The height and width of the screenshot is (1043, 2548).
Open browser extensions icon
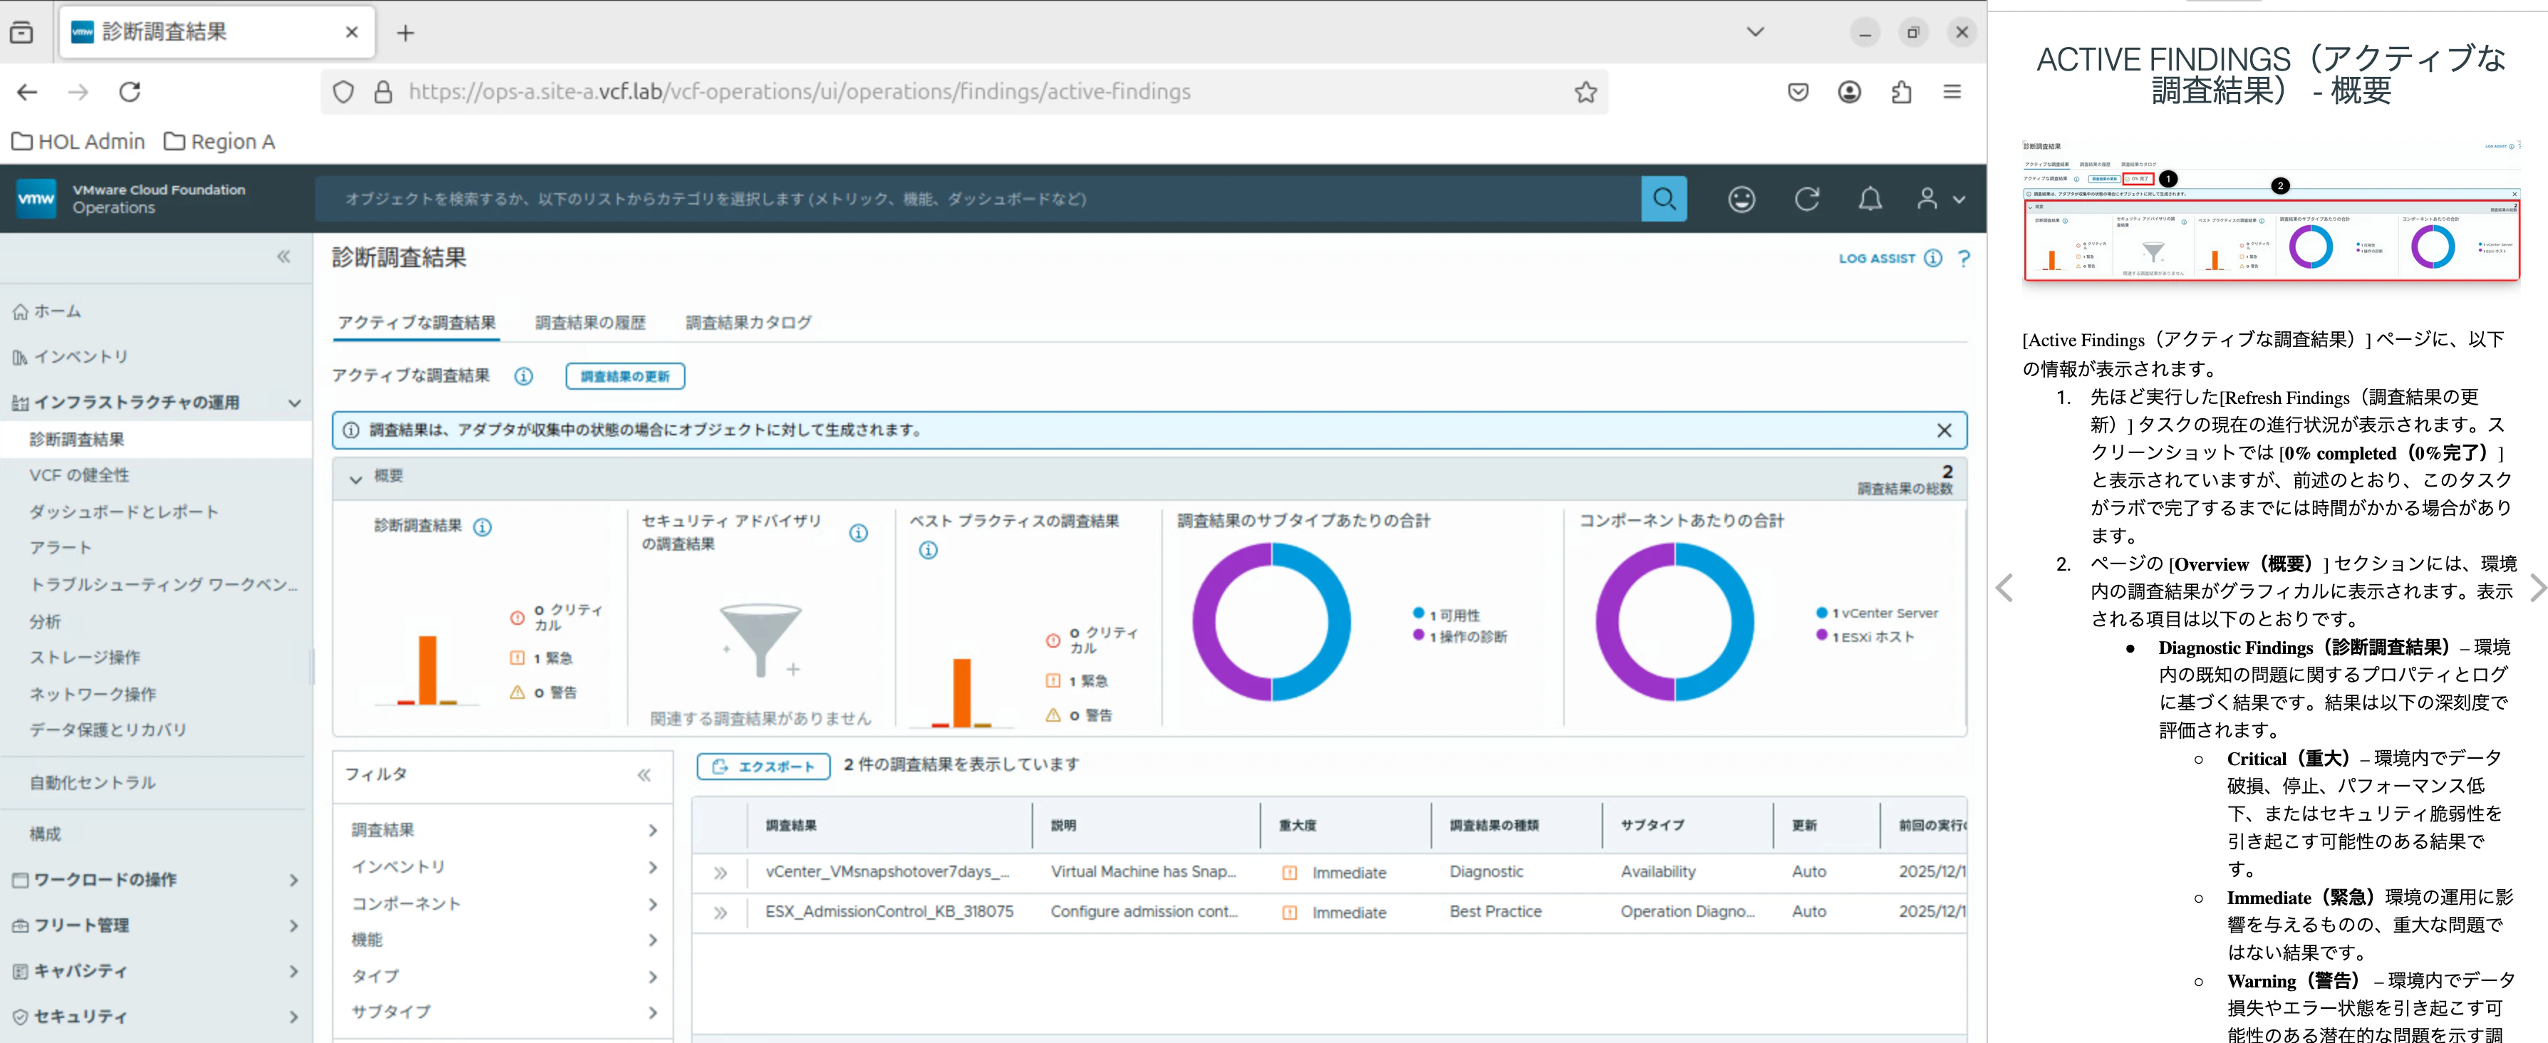point(1900,92)
